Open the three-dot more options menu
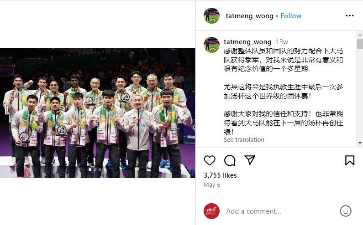Screen dimensions: 363x225 (x=350, y=15)
